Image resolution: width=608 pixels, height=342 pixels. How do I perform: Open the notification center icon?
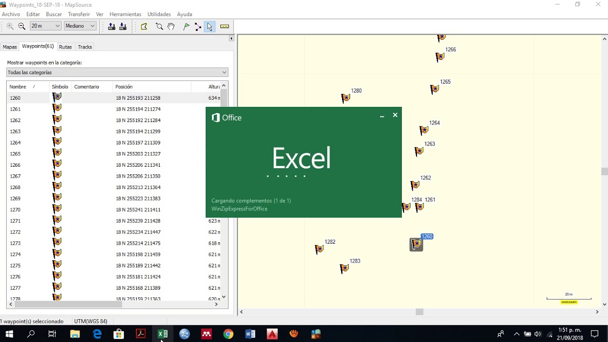595,334
